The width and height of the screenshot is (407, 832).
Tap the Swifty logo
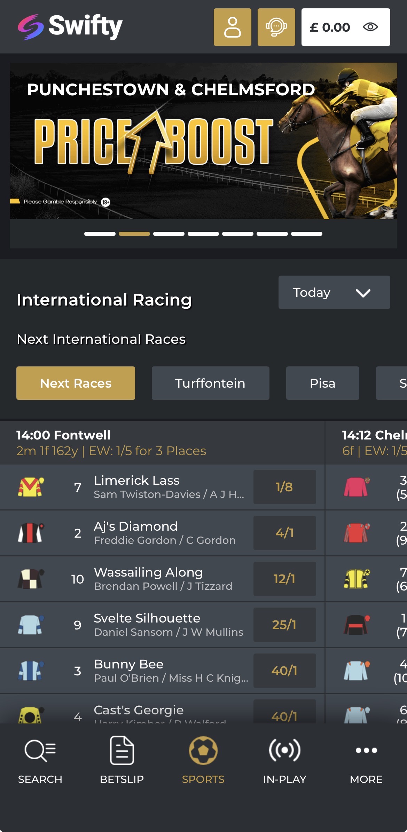point(70,27)
